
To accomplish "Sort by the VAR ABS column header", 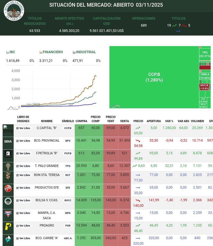I will pos(183,121).
